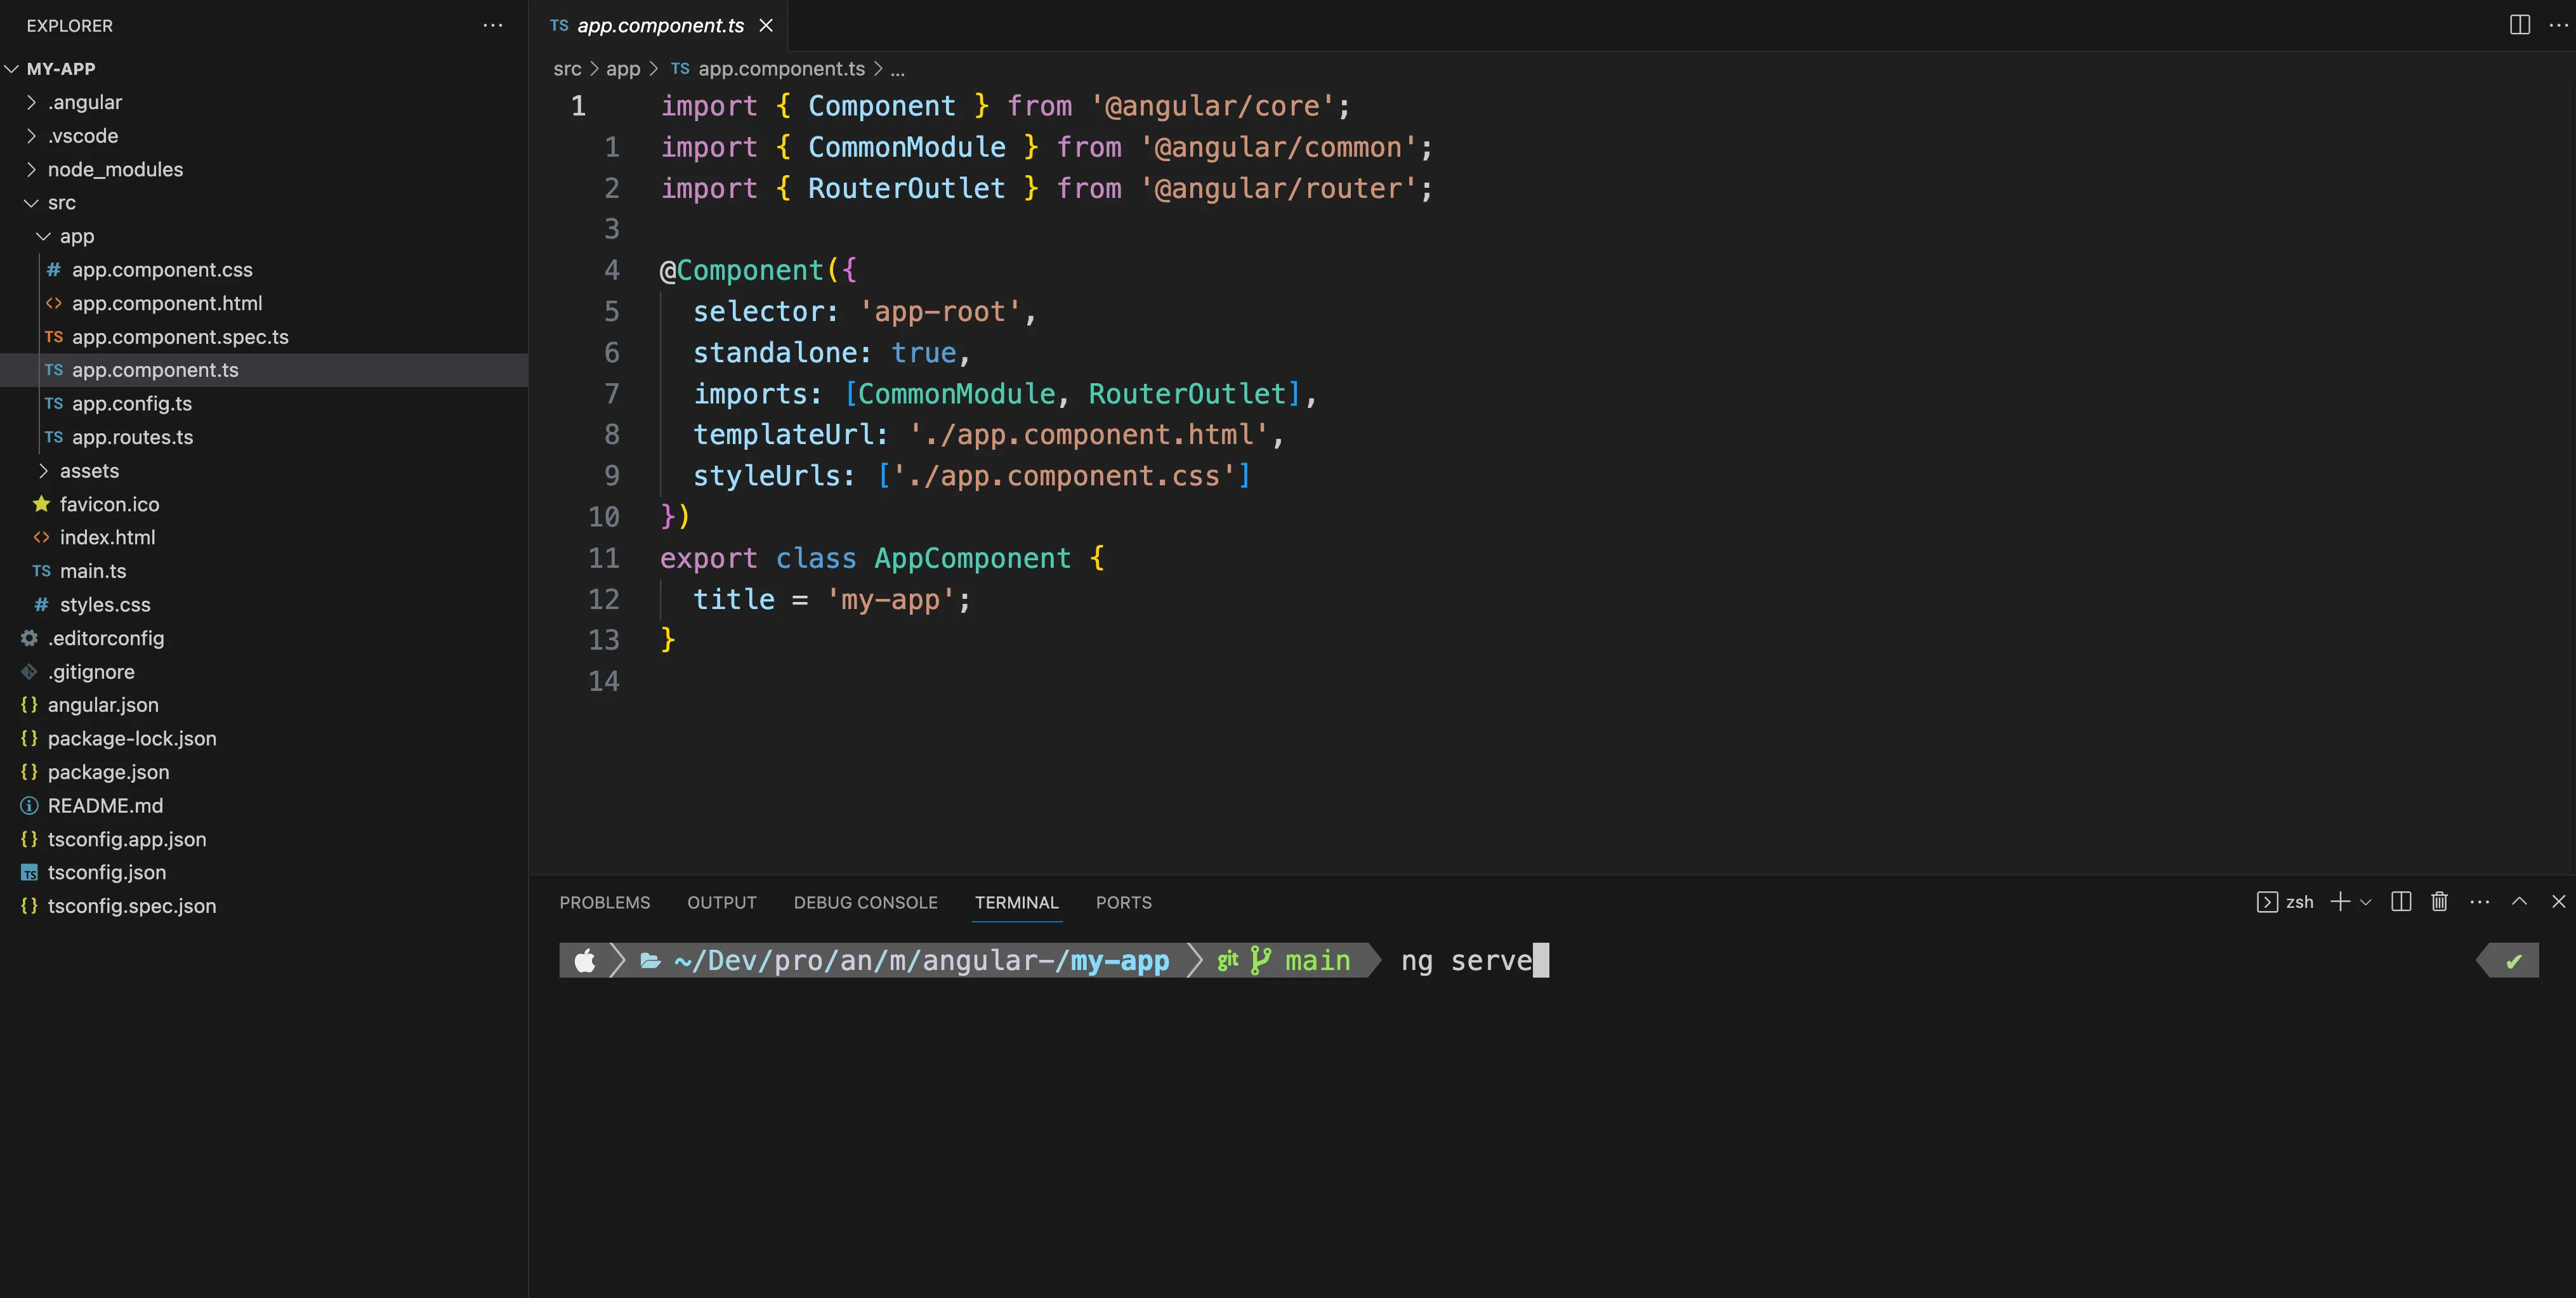Collapse the app folder
Viewport: 2576px width, 1298px height.
tap(43, 236)
